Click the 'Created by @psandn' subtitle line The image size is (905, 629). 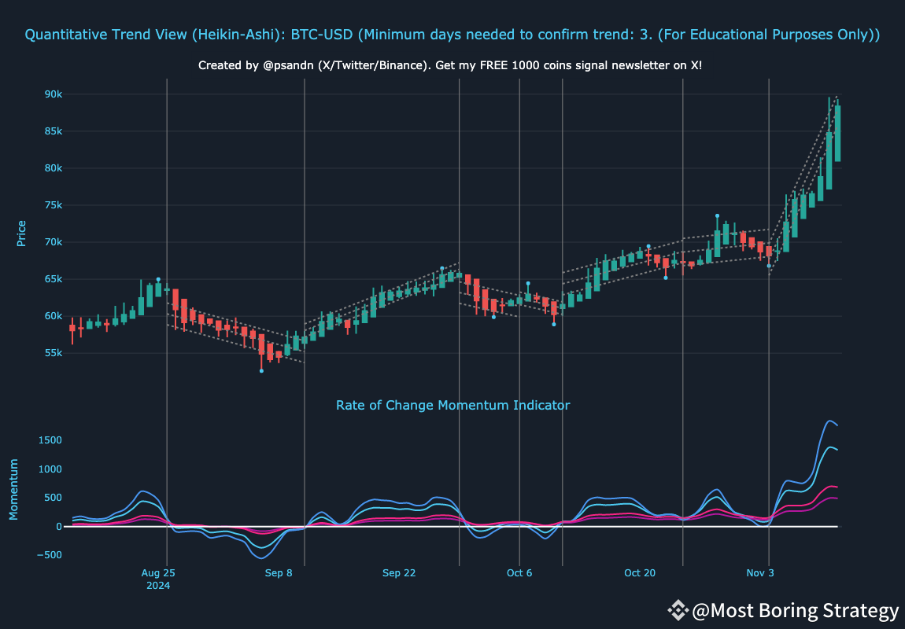pos(450,65)
